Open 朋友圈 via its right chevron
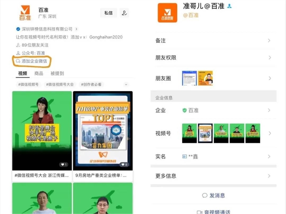This screenshot has height=214, width=286. coord(270,78)
